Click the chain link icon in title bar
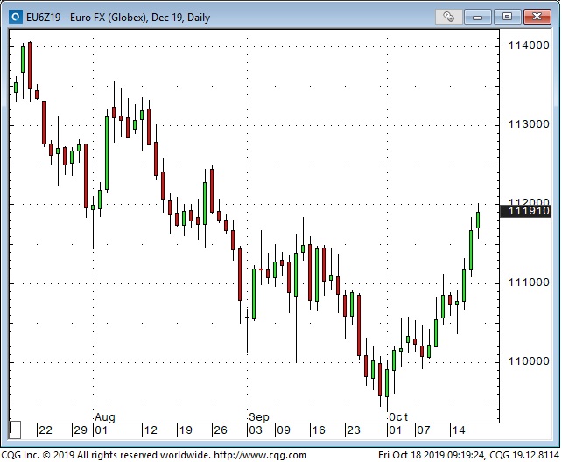The width and height of the screenshot is (562, 462). click(x=448, y=17)
